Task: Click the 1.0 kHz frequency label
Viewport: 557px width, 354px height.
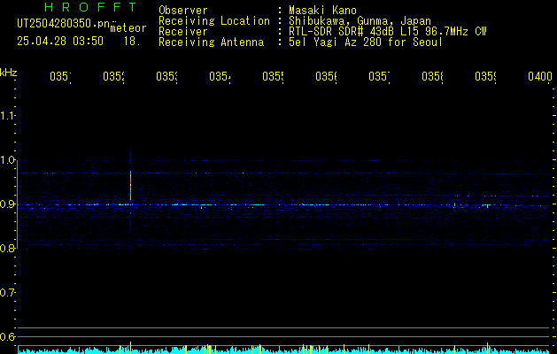Action: coord(7,160)
